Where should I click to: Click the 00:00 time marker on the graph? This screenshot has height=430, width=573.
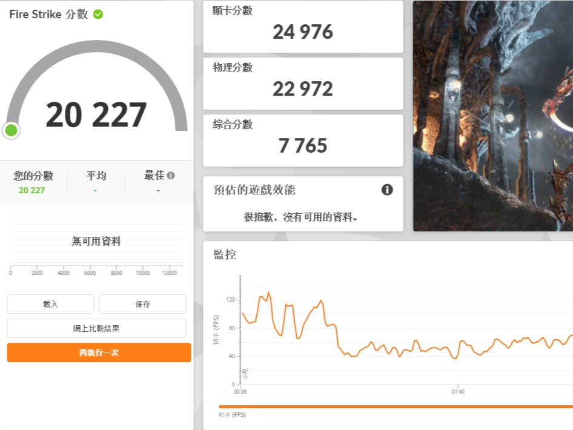(240, 392)
